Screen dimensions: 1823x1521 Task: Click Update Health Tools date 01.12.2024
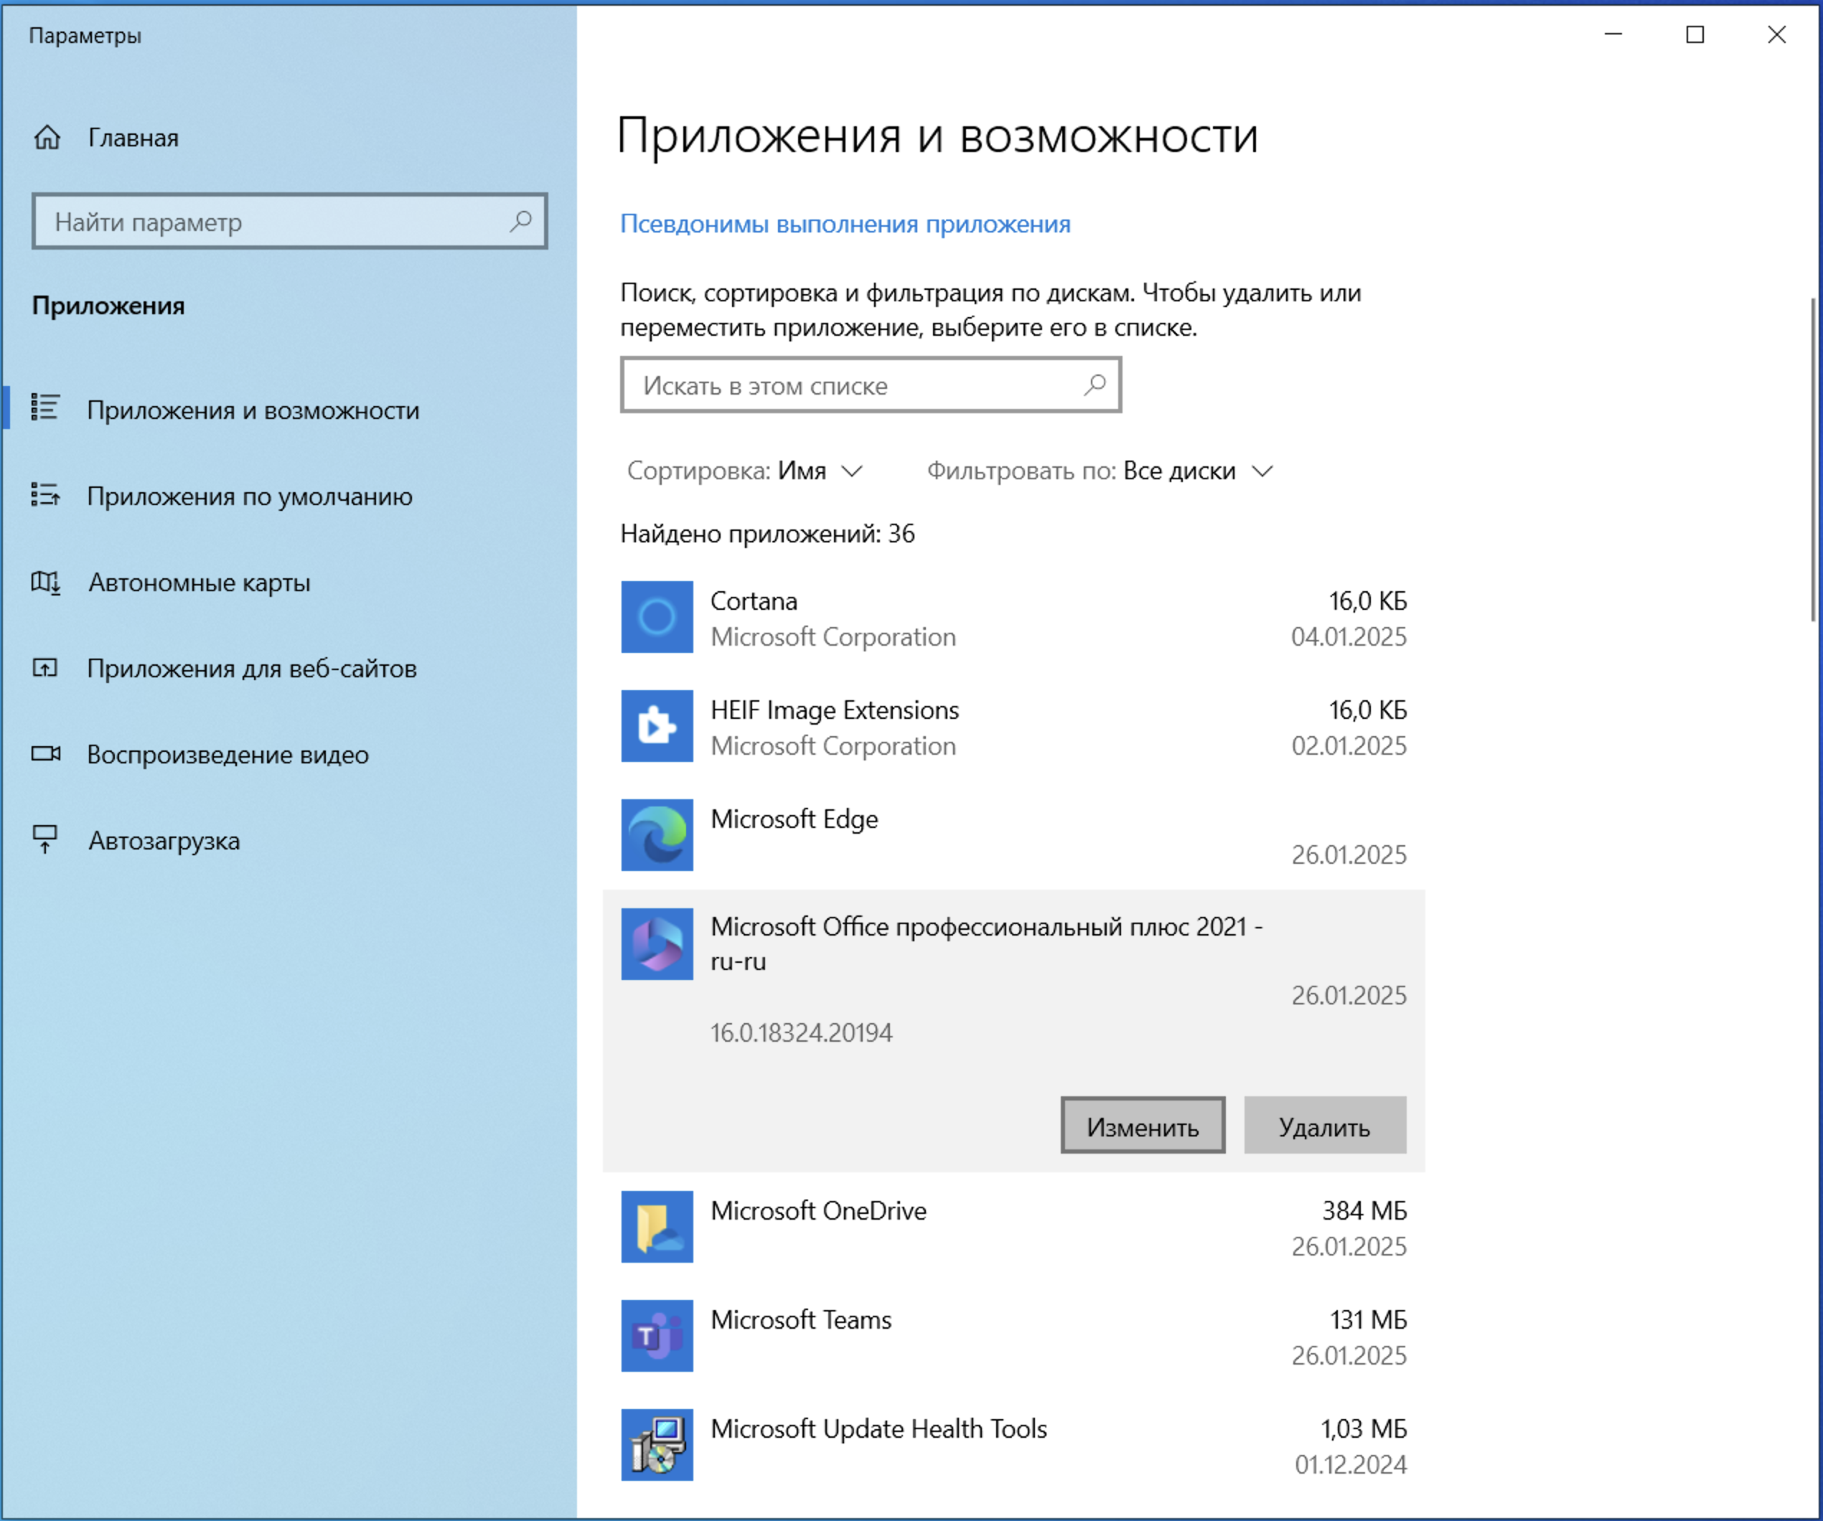tap(1350, 1464)
